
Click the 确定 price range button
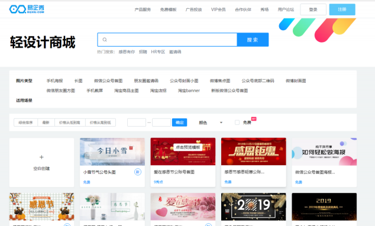click(x=180, y=122)
